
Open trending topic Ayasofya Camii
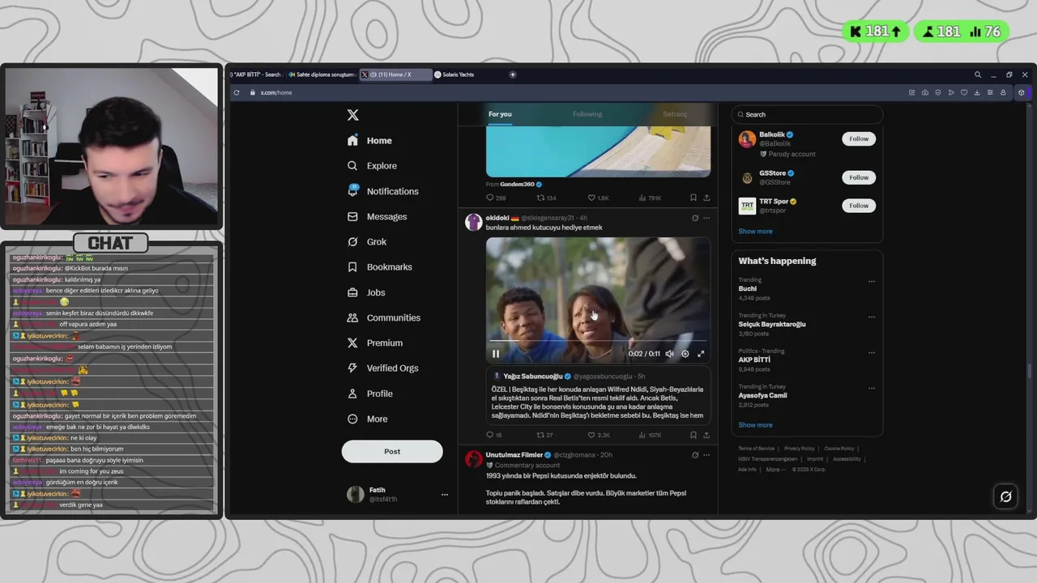click(x=762, y=395)
